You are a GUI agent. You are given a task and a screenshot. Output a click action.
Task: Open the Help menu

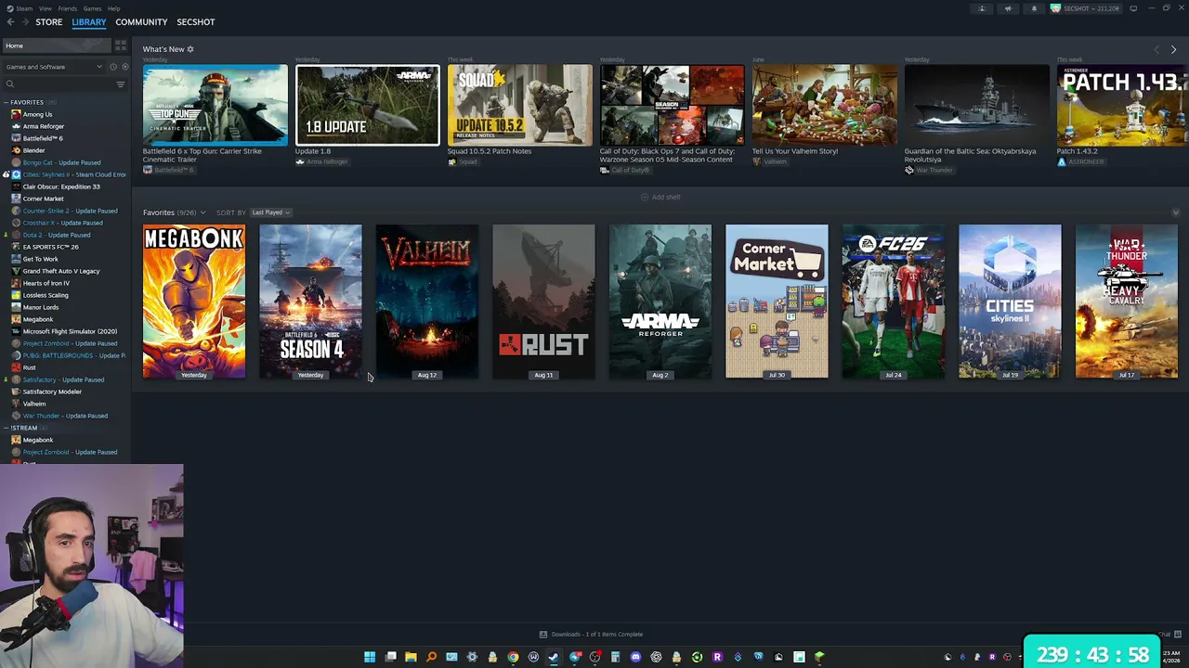click(x=113, y=8)
